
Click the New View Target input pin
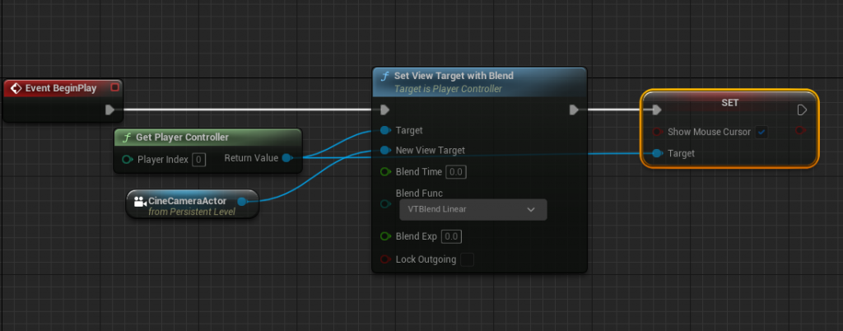click(x=384, y=151)
